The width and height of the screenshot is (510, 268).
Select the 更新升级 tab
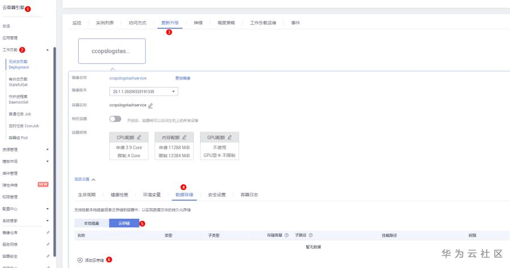click(170, 23)
